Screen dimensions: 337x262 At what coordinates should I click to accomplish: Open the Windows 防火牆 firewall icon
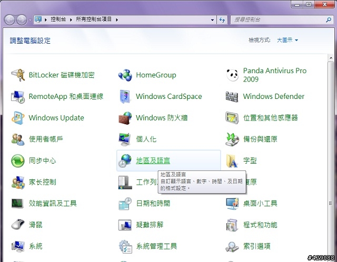pyautogui.click(x=125, y=118)
